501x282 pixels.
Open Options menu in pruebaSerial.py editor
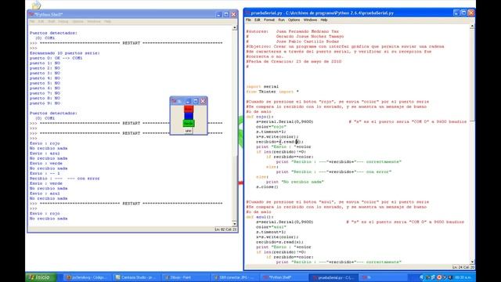point(294,20)
